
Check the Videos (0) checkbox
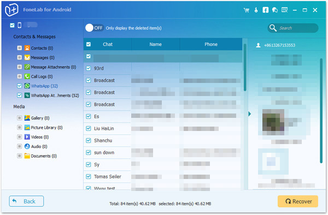[x=20, y=137]
